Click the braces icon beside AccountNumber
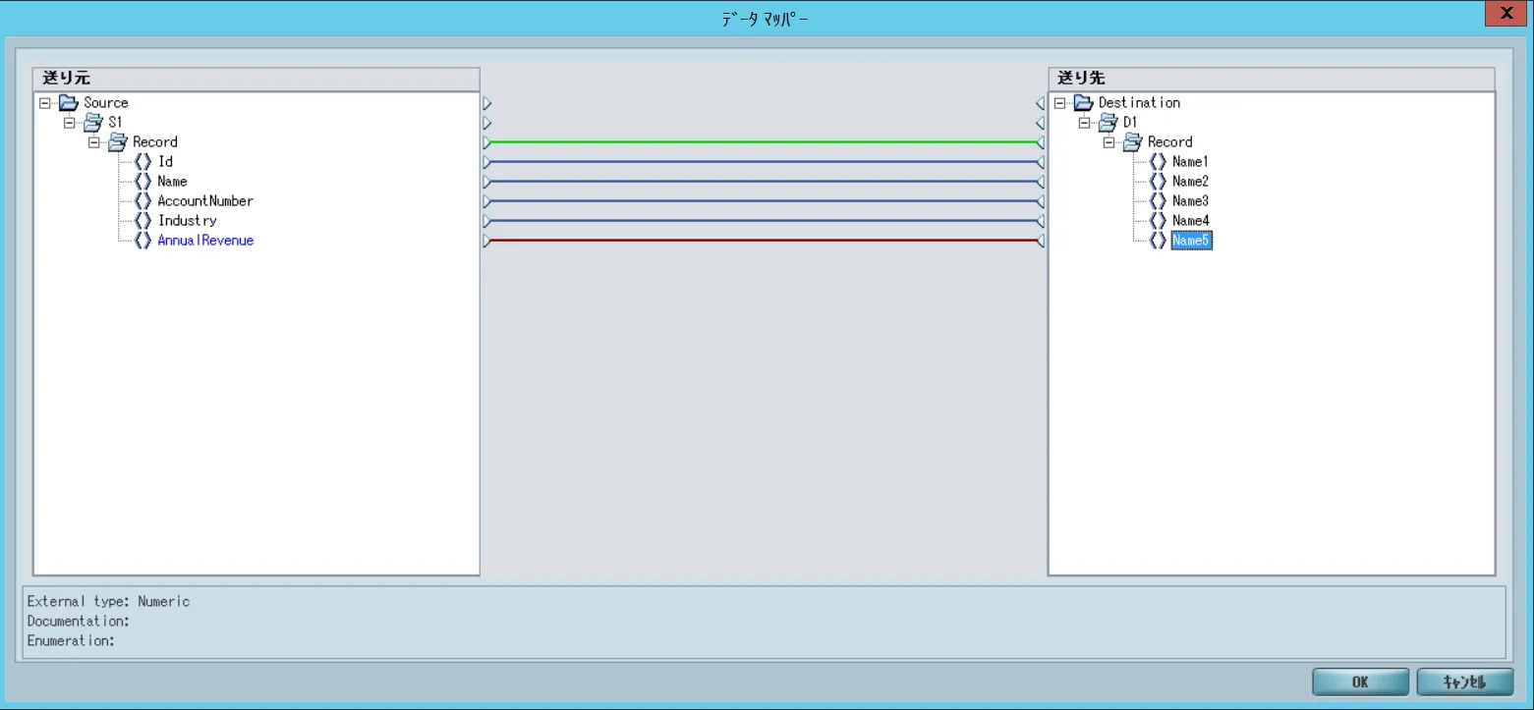Screen dimensions: 1534x710 click(142, 201)
